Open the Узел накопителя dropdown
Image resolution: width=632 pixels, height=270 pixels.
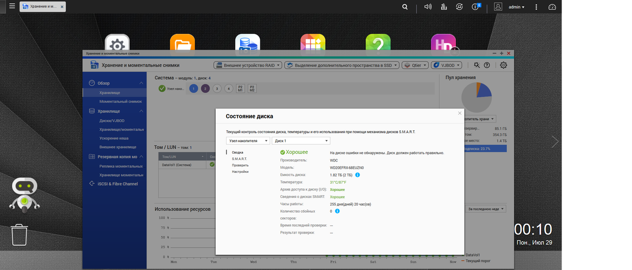pos(248,141)
